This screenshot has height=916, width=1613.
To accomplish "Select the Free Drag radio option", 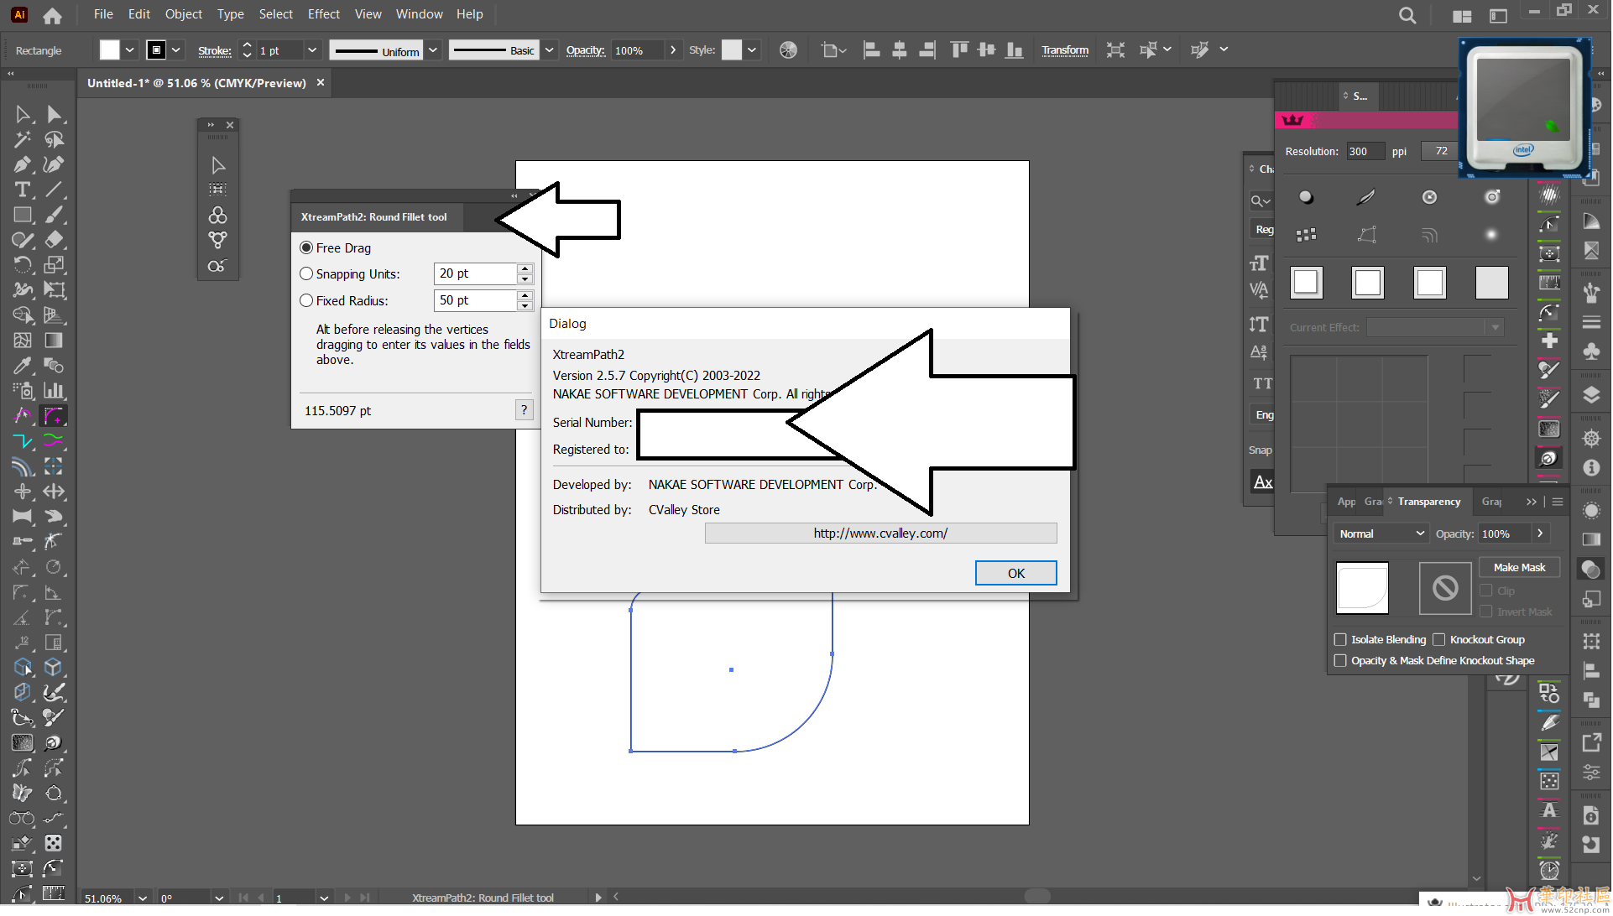I will (306, 248).
